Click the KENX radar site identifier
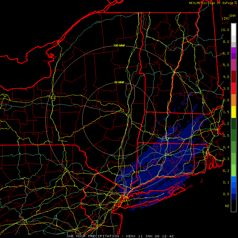 (x=131, y=236)
